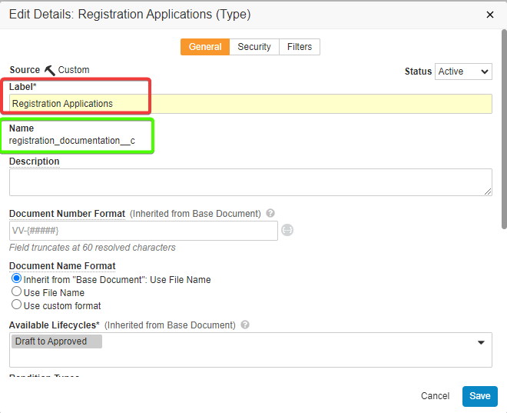507x413 pixels.
Task: Choose Use custom format radio option
Action: 16,305
